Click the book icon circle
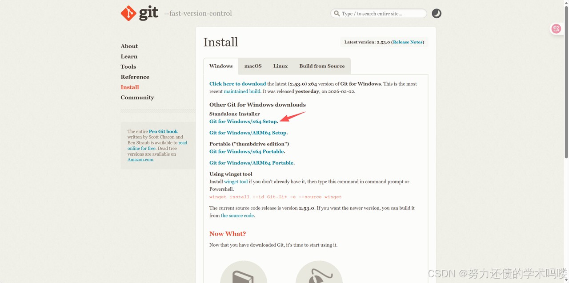Image resolution: width=569 pixels, height=283 pixels. [244, 272]
